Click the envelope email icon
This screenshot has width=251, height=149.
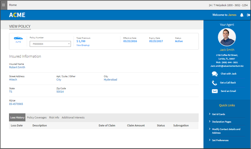click(x=215, y=91)
